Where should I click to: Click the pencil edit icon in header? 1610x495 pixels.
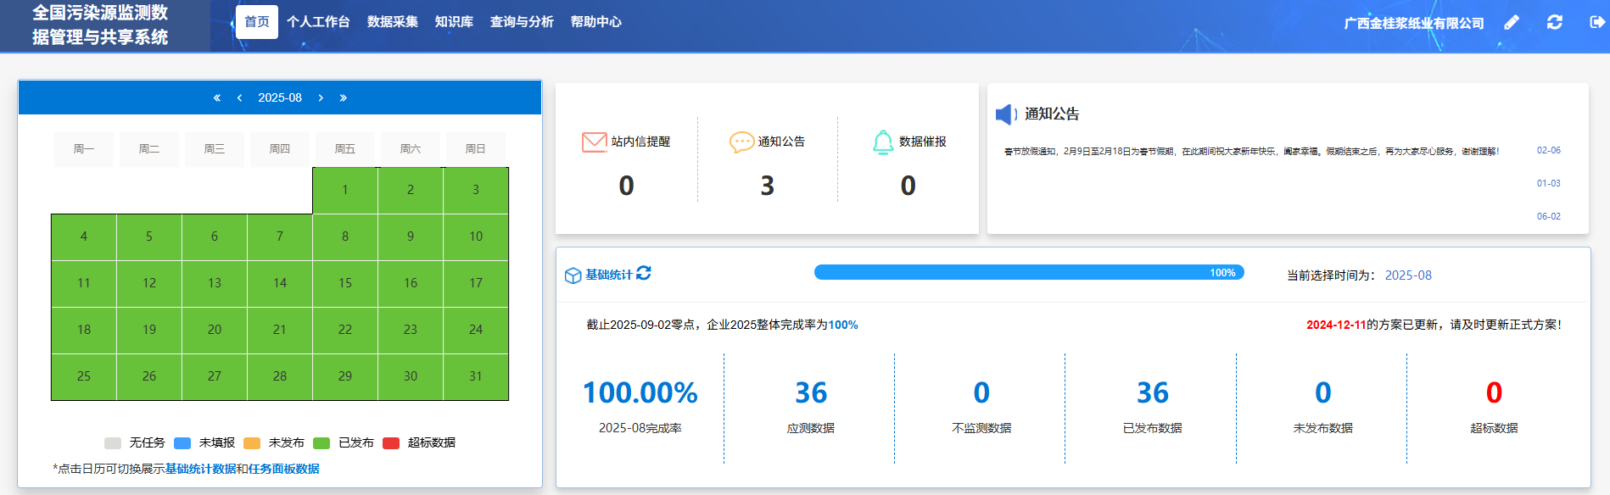click(1512, 23)
